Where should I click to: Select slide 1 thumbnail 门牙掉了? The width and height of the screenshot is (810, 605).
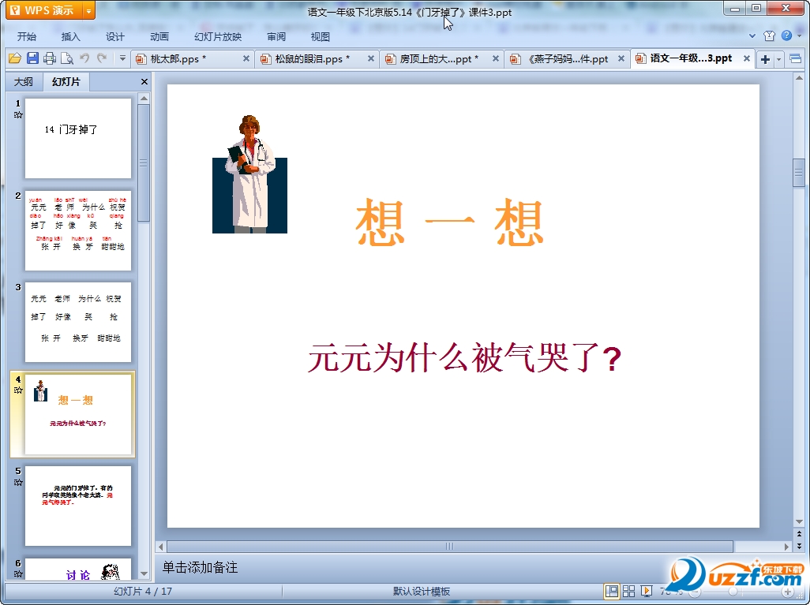(x=78, y=138)
